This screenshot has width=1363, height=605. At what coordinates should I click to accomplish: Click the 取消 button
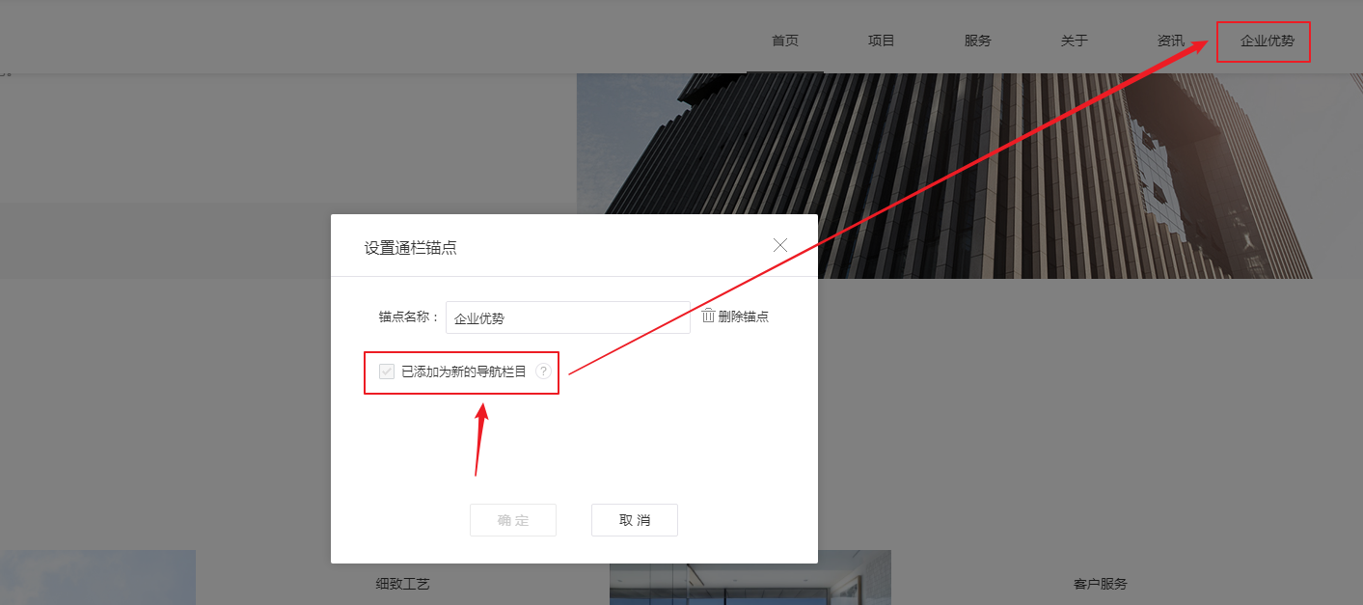pos(635,520)
